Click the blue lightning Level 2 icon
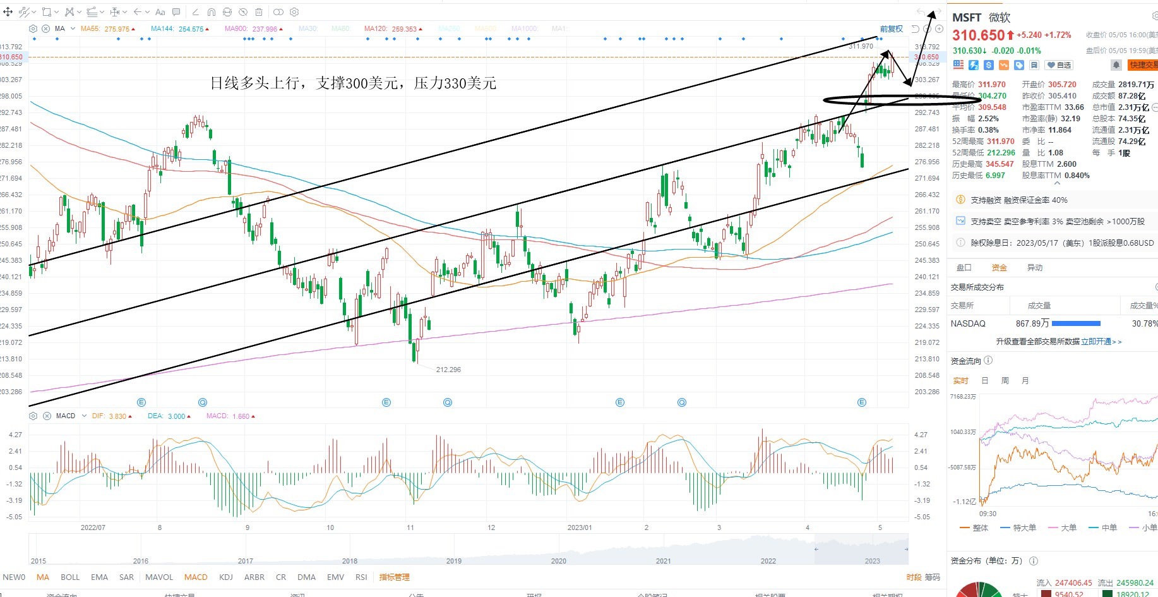Image resolution: width=1158 pixels, height=597 pixels. pyautogui.click(x=974, y=65)
